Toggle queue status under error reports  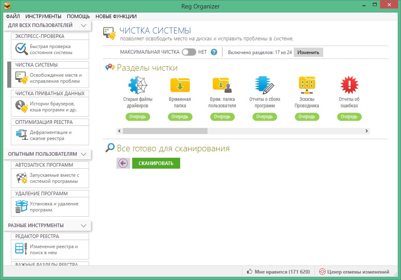[x=349, y=117]
